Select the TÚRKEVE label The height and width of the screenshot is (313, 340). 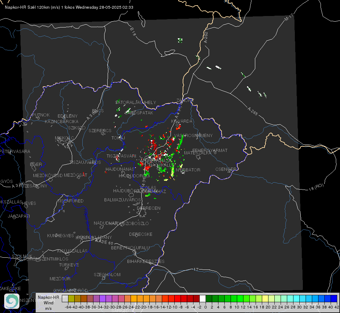coord(69,265)
